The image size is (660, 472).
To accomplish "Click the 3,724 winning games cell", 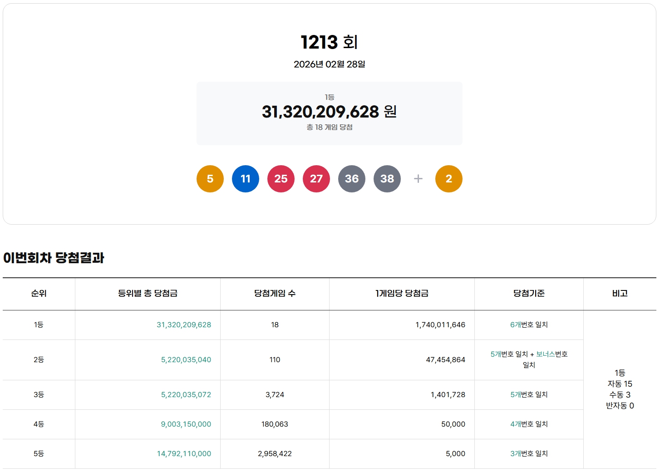I will pyautogui.click(x=275, y=395).
